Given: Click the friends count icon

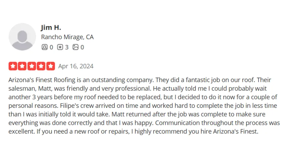Looking at the screenshot, I should tap(44, 47).
